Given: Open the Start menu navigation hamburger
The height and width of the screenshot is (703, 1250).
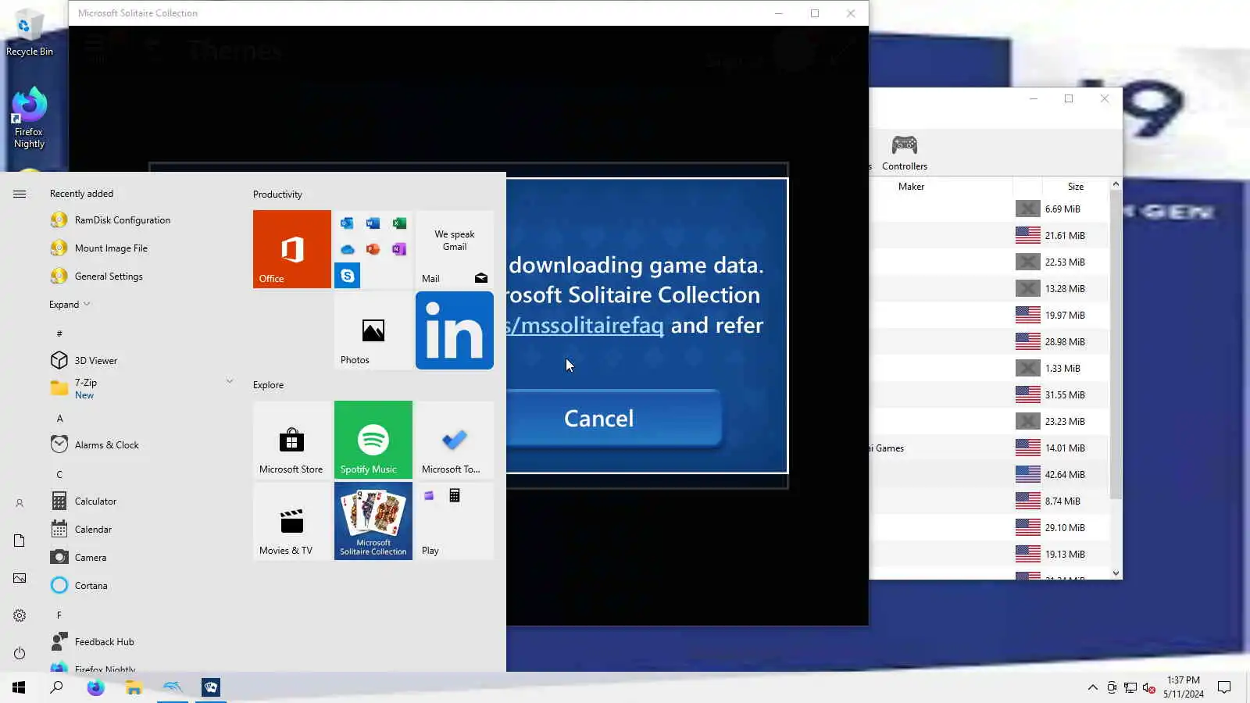Looking at the screenshot, I should tap(20, 194).
